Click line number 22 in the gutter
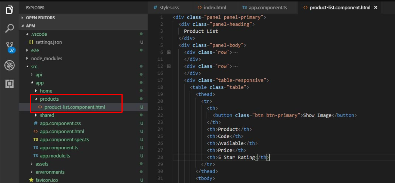The height and width of the screenshot is (183, 395). point(160,115)
